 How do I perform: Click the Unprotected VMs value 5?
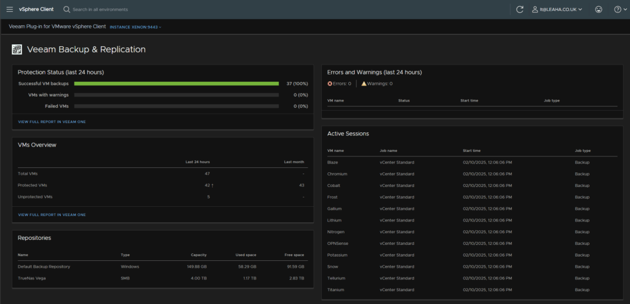pos(209,197)
